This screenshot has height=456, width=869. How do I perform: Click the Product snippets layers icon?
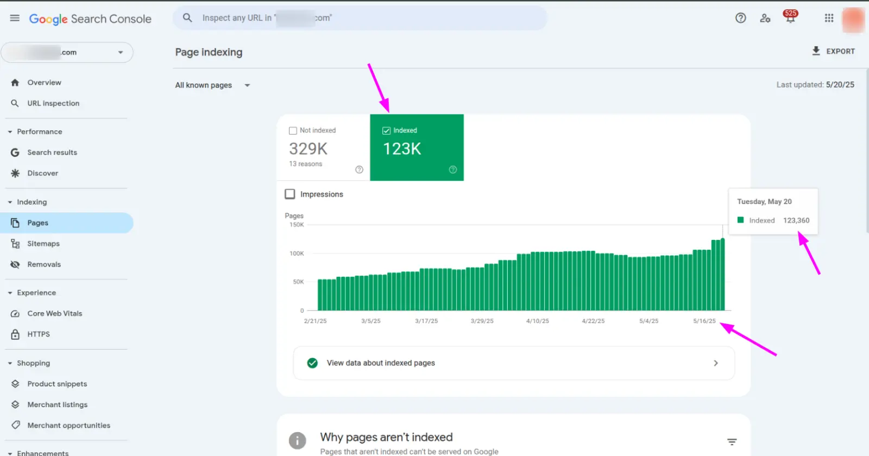(15, 384)
